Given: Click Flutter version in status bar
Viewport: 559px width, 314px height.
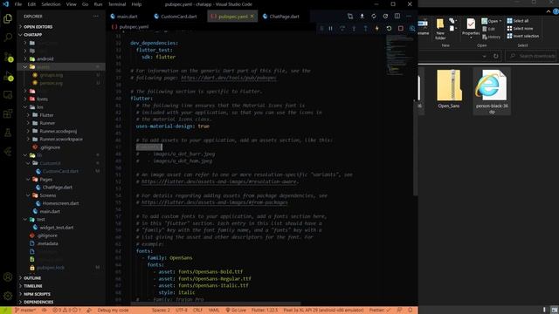Looking at the screenshot, I should coord(265,311).
